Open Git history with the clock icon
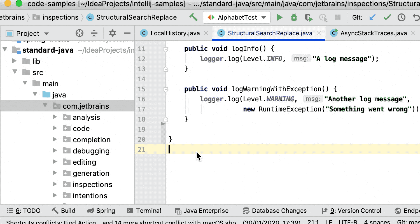Viewport: 420px width, 224px height. coord(402,17)
